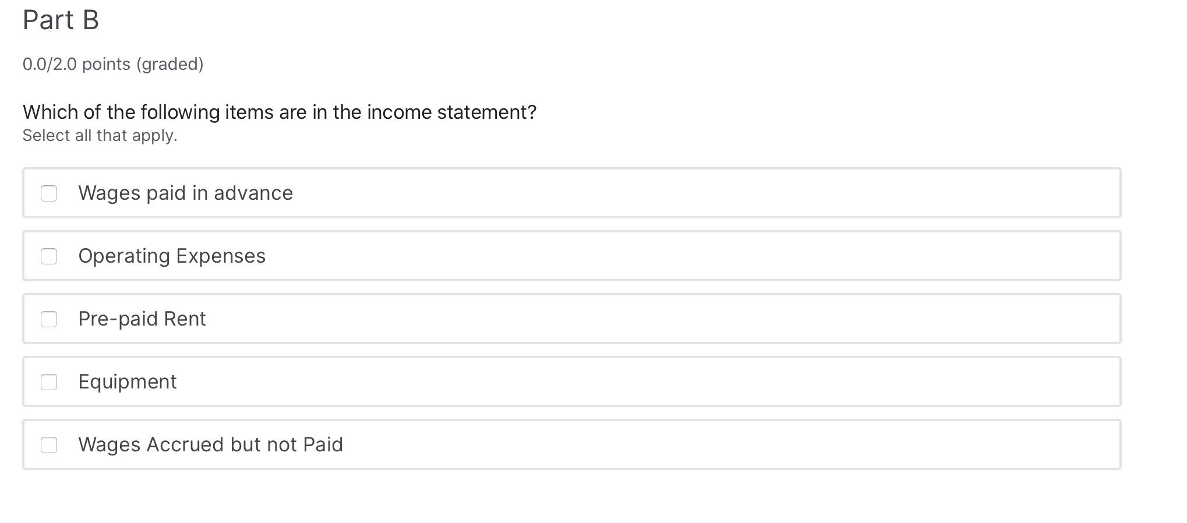This screenshot has width=1187, height=523.
Task: Toggle the Wages Accrued but not Paid checkbox
Action: (x=49, y=445)
